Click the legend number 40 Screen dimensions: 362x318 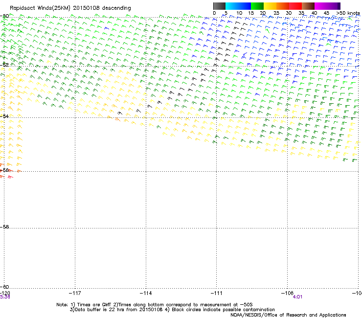[314, 13]
